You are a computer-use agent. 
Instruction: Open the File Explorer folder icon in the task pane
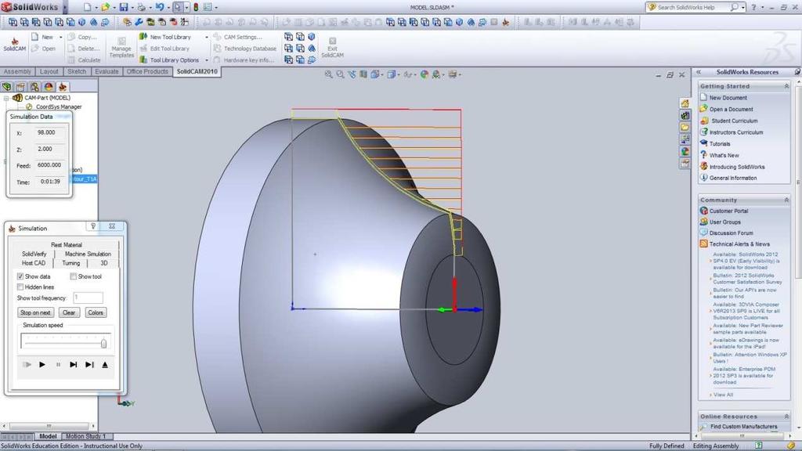tap(685, 128)
